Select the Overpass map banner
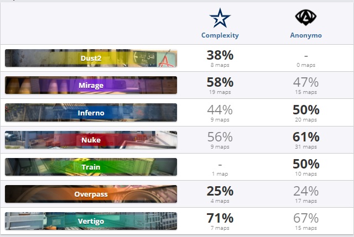 click(x=91, y=194)
